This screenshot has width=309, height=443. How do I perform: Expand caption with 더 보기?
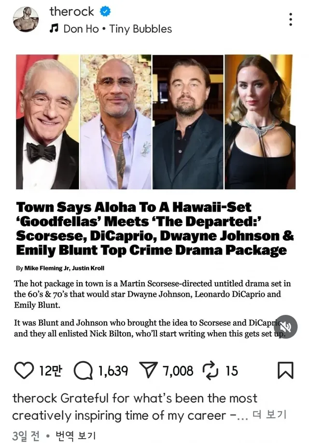coord(269,415)
